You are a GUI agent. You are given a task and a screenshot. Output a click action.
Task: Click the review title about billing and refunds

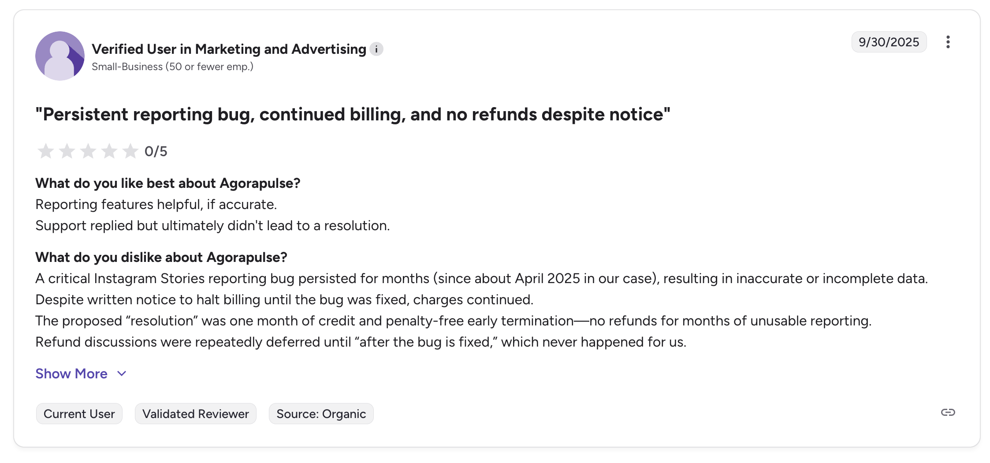pyautogui.click(x=353, y=114)
